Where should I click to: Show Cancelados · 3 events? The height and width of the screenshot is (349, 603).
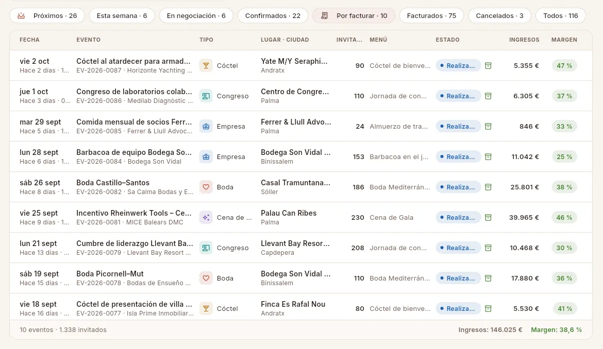[499, 16]
